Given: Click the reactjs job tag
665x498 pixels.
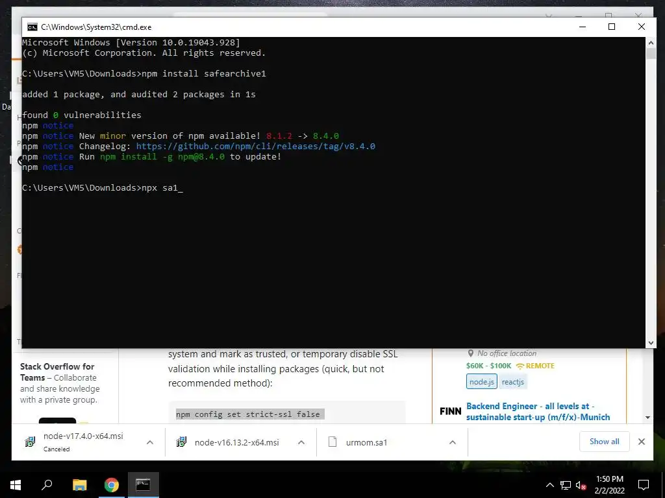Looking at the screenshot, I should [513, 381].
